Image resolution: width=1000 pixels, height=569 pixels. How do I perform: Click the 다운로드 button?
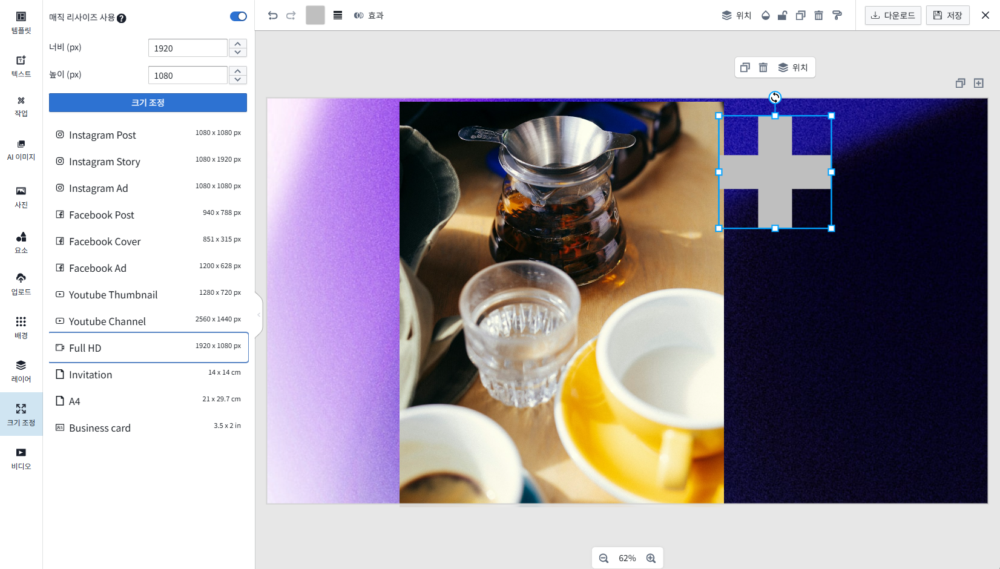coord(892,16)
